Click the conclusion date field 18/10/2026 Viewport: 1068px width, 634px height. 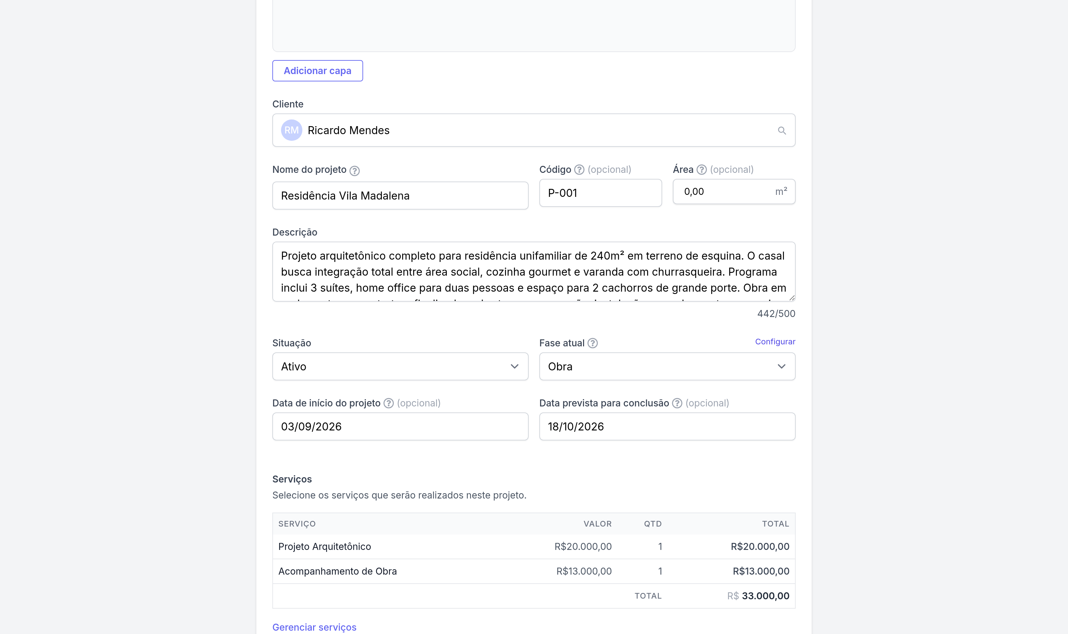pos(667,426)
